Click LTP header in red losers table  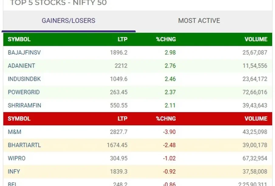click(x=122, y=119)
